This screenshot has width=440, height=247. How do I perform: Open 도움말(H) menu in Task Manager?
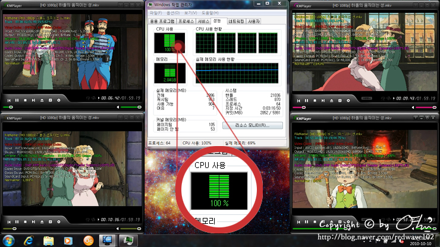(210, 13)
